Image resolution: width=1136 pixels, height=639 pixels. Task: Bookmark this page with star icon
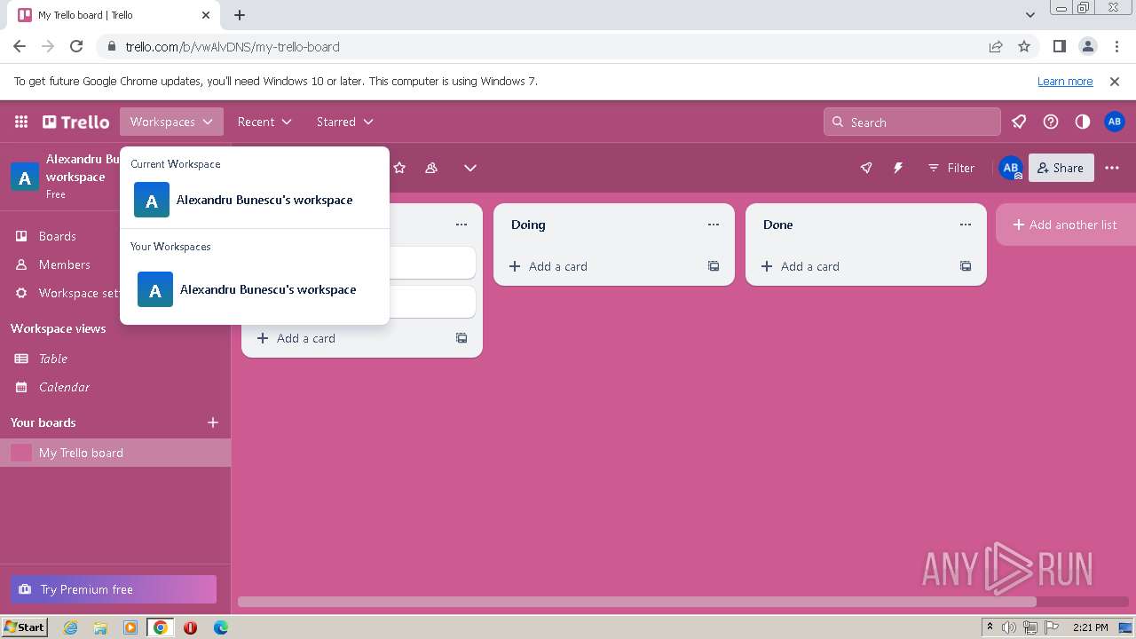1024,46
